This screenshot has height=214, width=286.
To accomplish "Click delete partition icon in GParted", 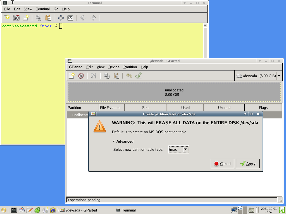I will pyautogui.click(x=81, y=76).
